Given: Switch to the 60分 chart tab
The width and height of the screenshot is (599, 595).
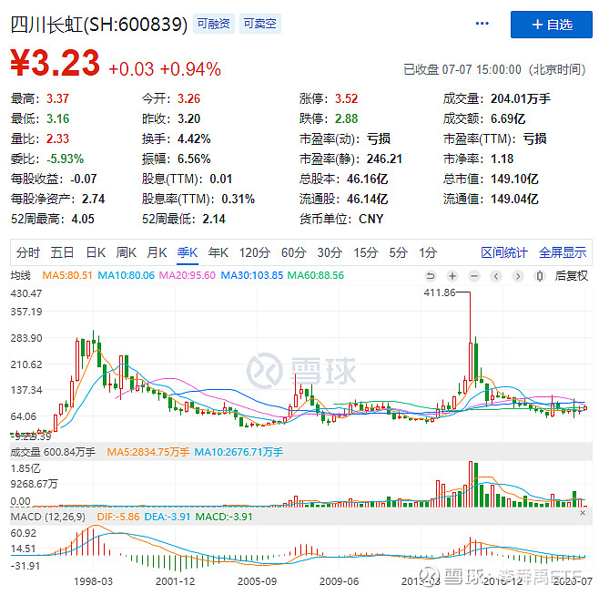Looking at the screenshot, I should click(x=293, y=252).
